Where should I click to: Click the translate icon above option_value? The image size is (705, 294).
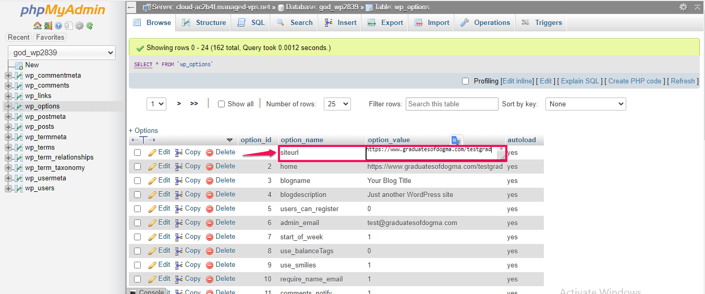[x=456, y=140]
